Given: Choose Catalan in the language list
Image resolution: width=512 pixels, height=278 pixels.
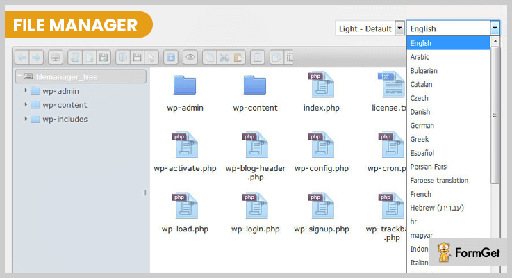Looking at the screenshot, I should click(448, 84).
